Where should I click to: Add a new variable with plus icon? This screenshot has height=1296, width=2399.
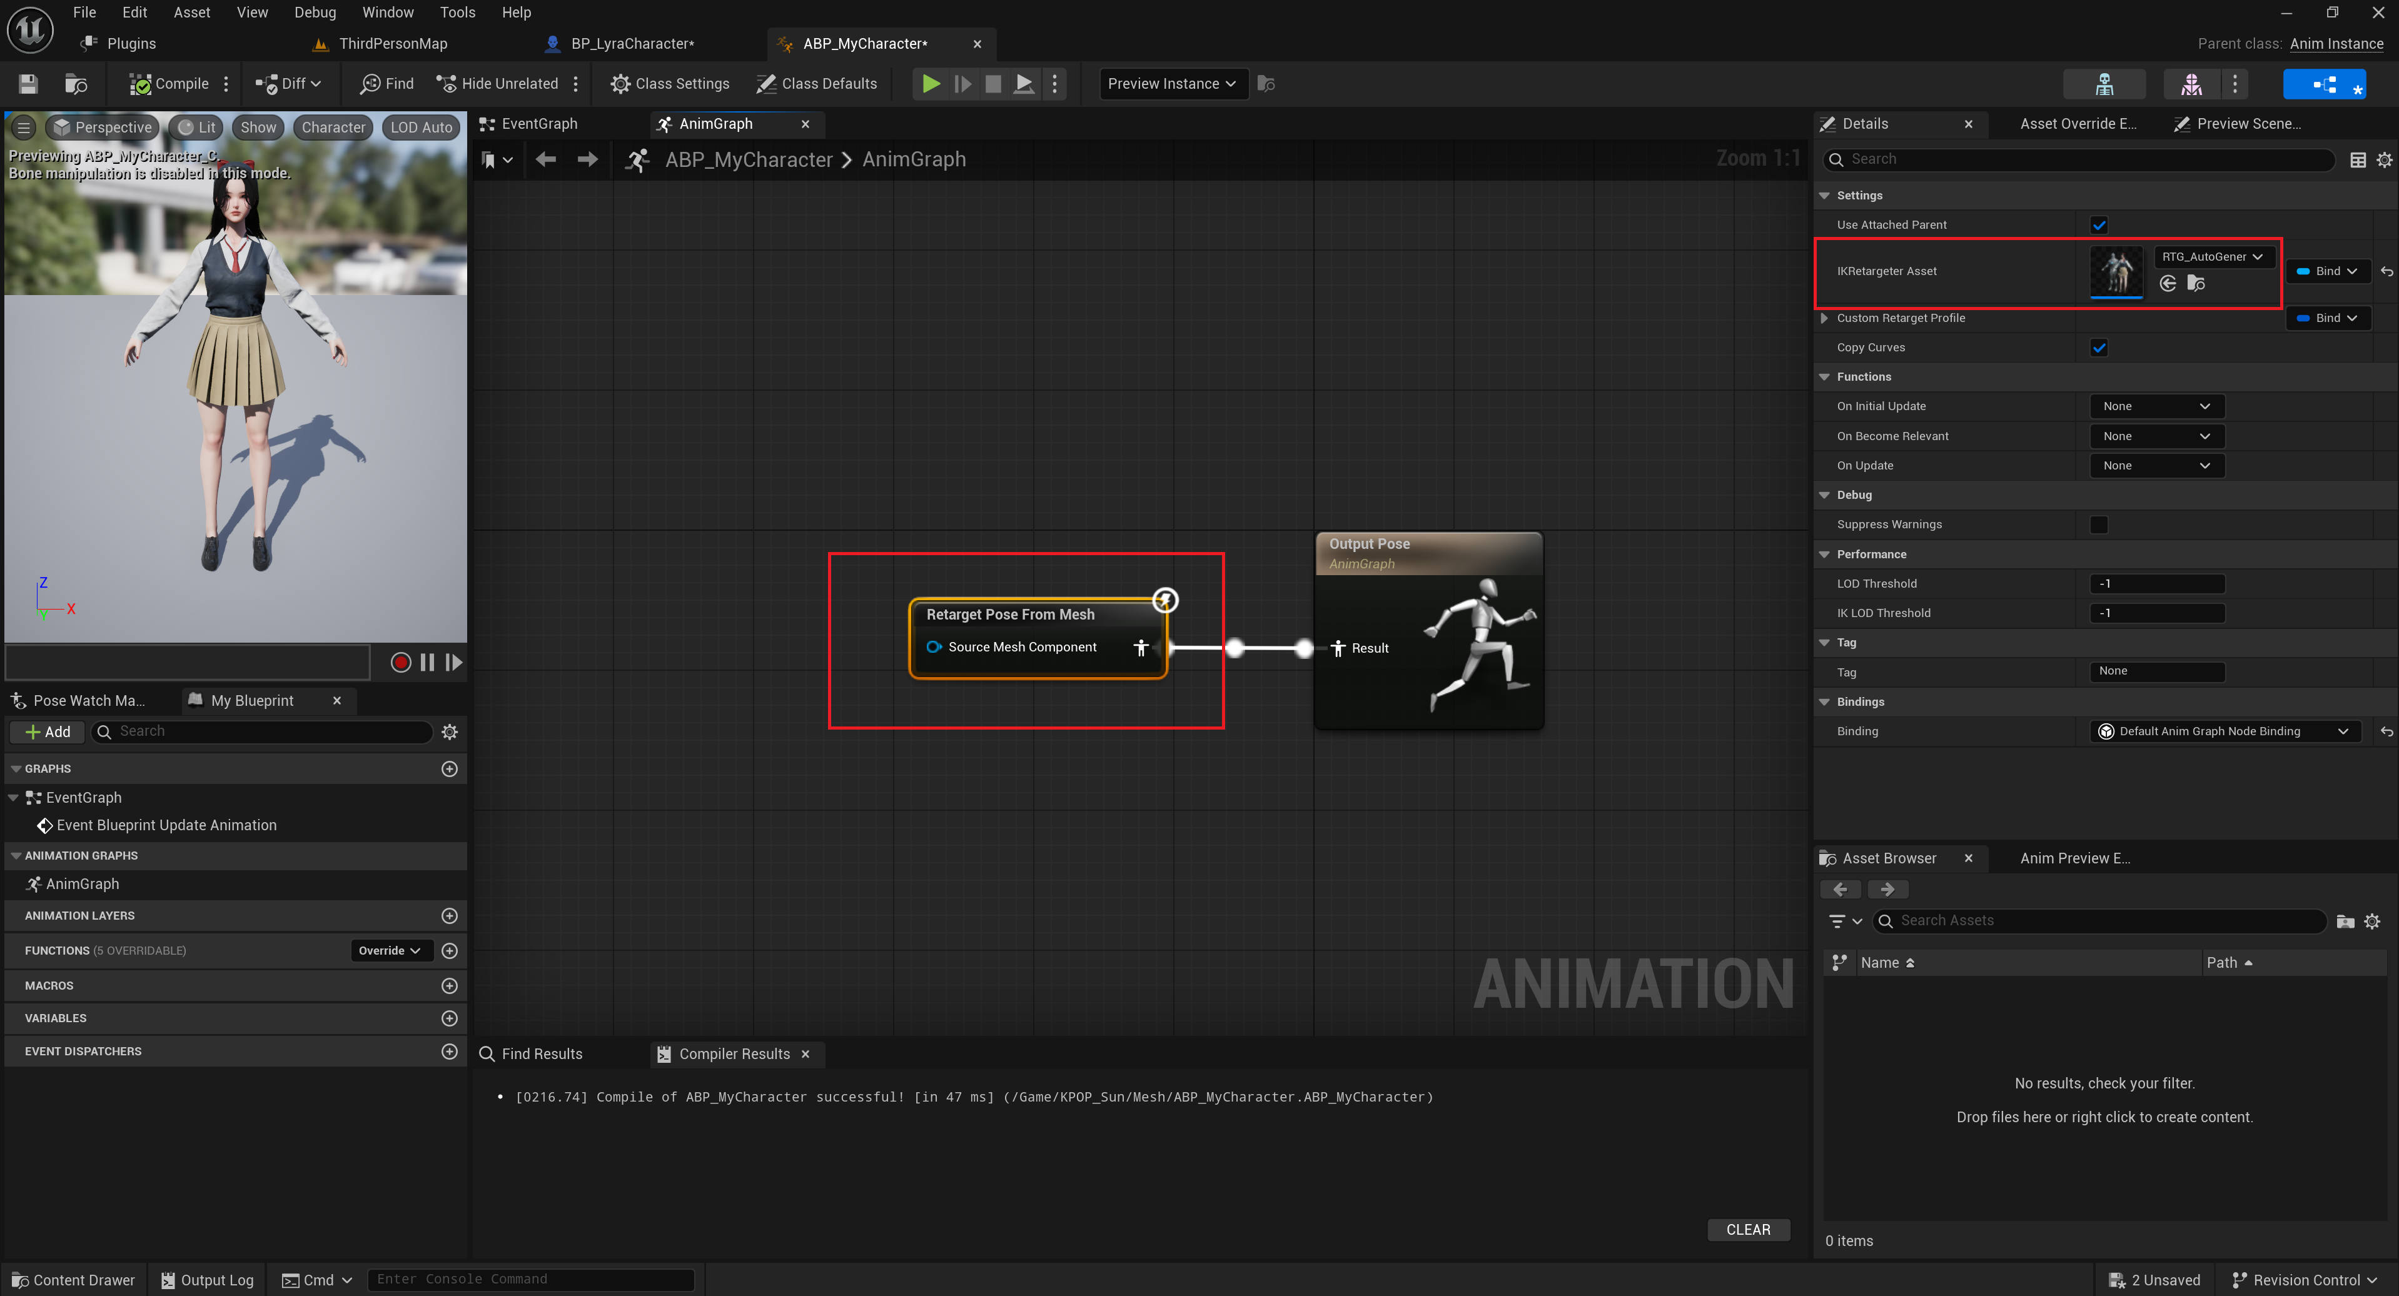click(450, 1018)
